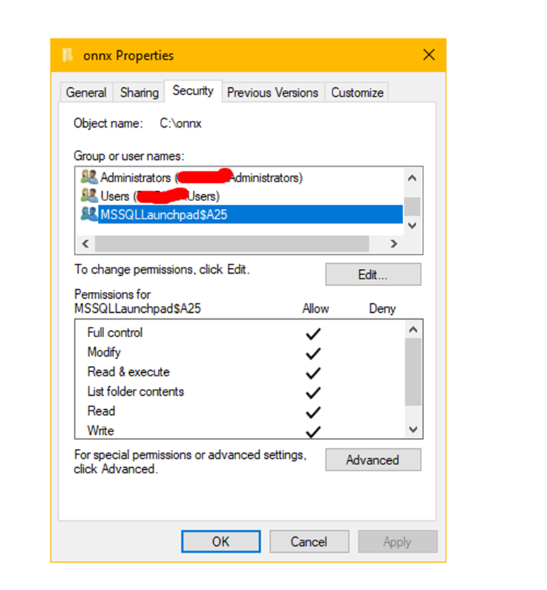547x590 pixels.
Task: Click the Edit... permissions button
Action: click(x=373, y=274)
